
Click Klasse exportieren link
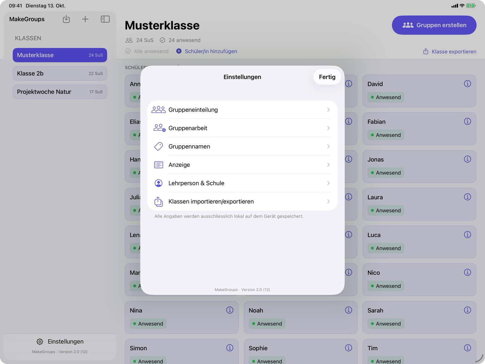450,52
